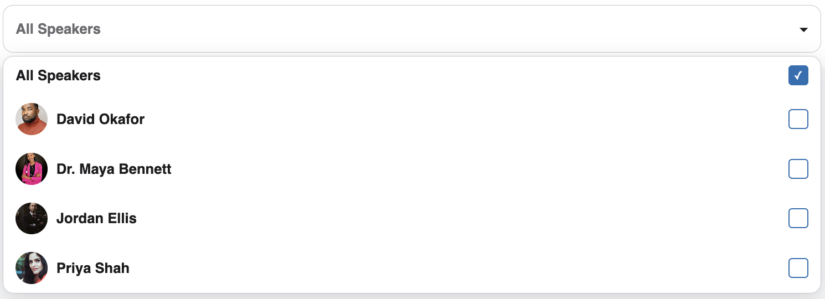
Task: Uncheck the All Speakers checkbox
Action: (x=798, y=75)
